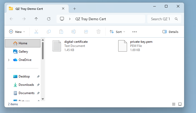The width and height of the screenshot is (196, 113).
Task: Click the Back navigation arrow
Action: tap(11, 19)
